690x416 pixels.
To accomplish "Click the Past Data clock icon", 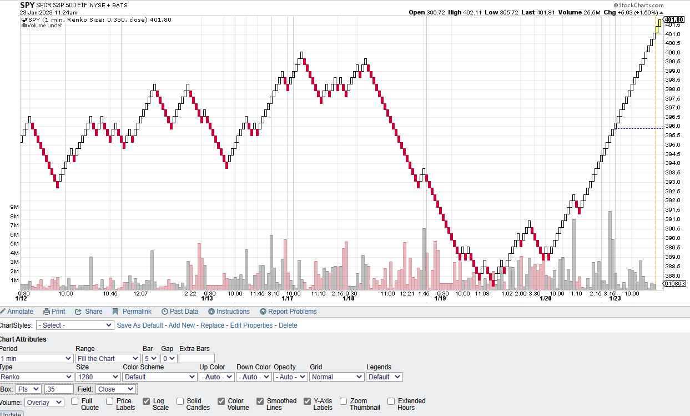I will click(x=165, y=312).
